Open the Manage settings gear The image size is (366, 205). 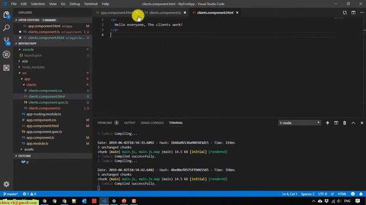pos(6,184)
